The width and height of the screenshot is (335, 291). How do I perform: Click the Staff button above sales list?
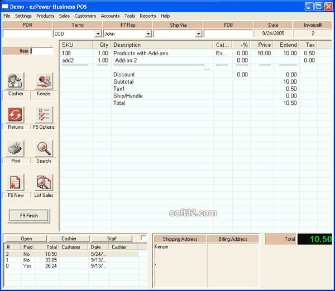tap(112, 239)
